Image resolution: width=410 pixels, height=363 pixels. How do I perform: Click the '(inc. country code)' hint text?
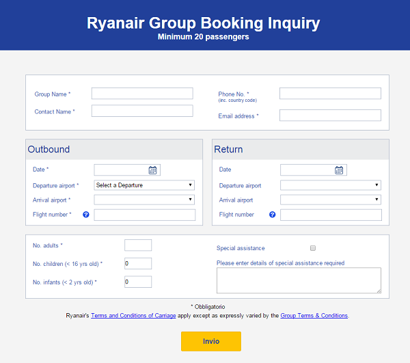click(238, 100)
